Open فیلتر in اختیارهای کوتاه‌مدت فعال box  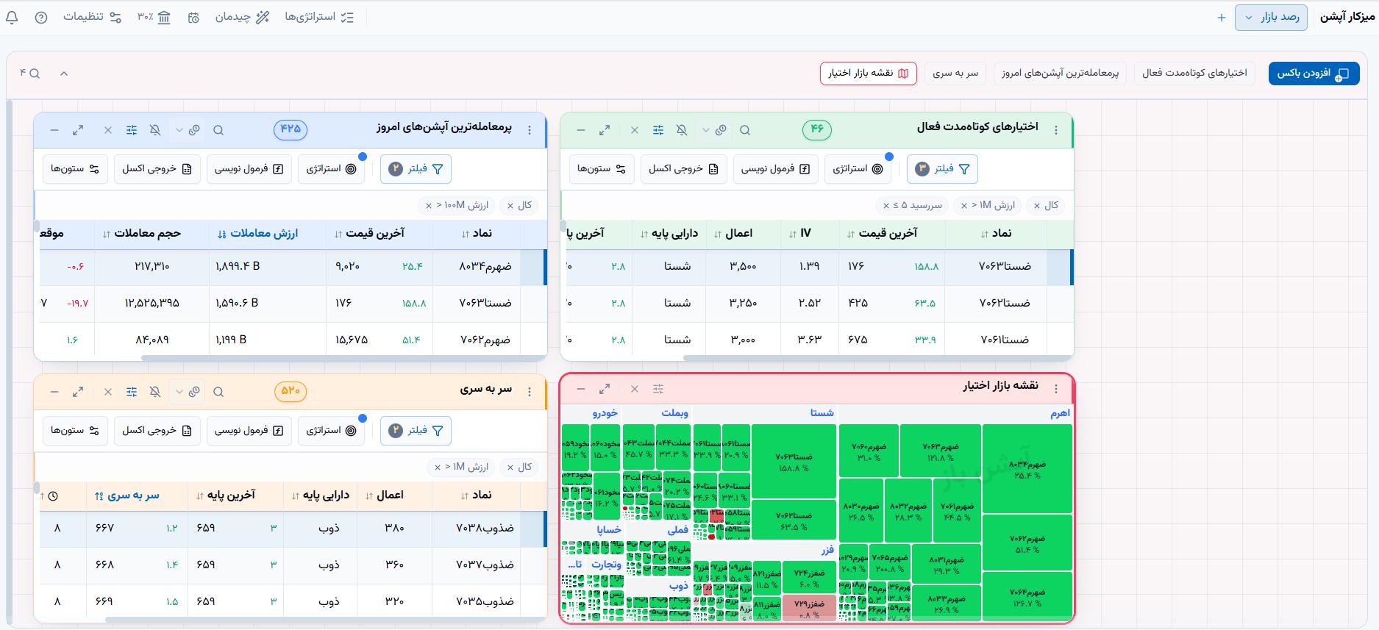942,169
